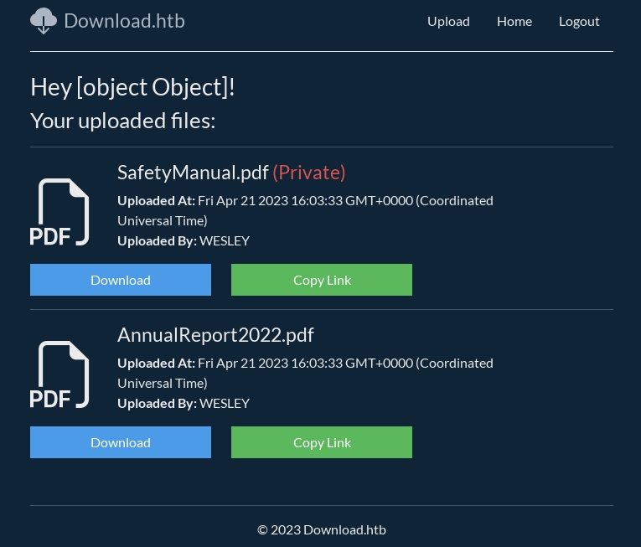The image size is (641, 547).
Task: Click the red (Private) label
Action: (x=309, y=172)
